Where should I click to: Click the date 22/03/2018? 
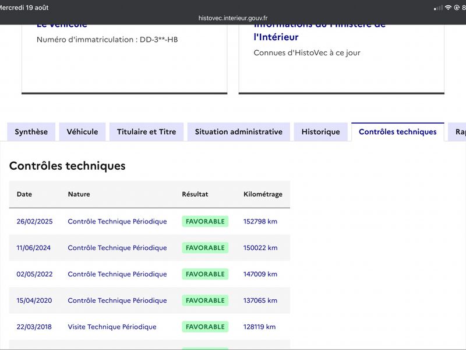34,327
